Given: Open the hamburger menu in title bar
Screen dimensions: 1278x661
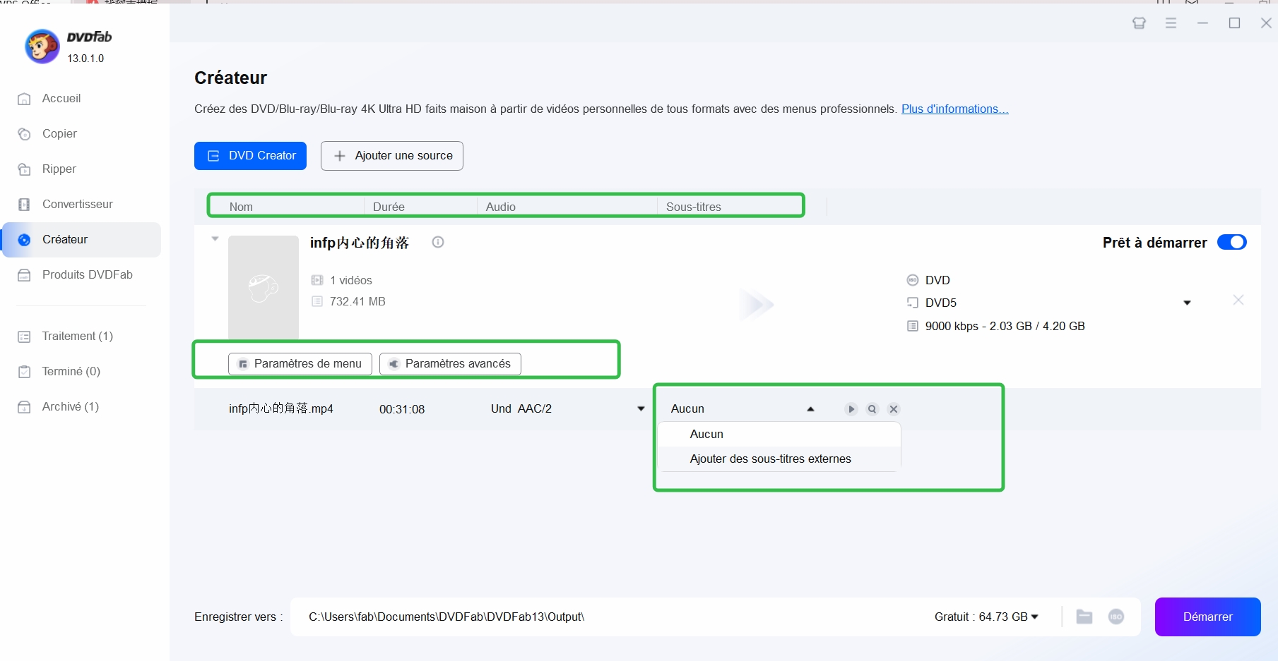Looking at the screenshot, I should click(x=1171, y=23).
